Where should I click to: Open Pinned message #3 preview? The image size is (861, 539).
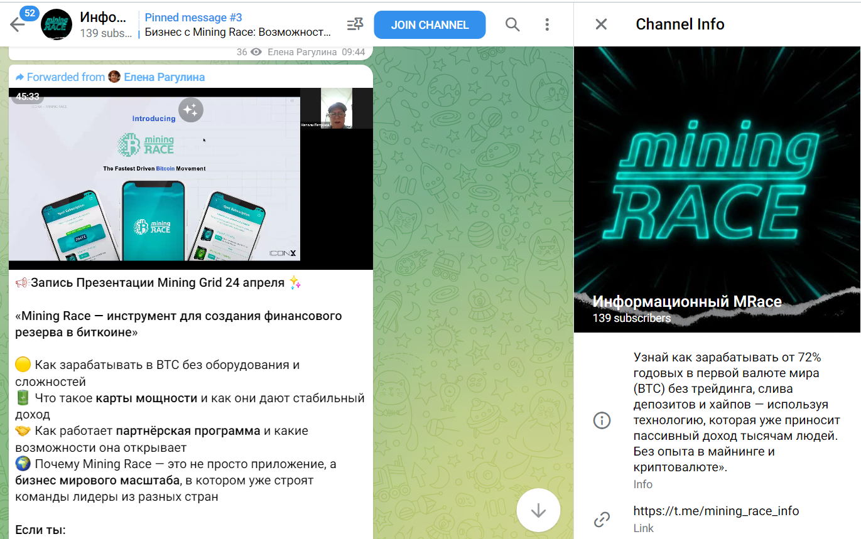click(x=239, y=24)
